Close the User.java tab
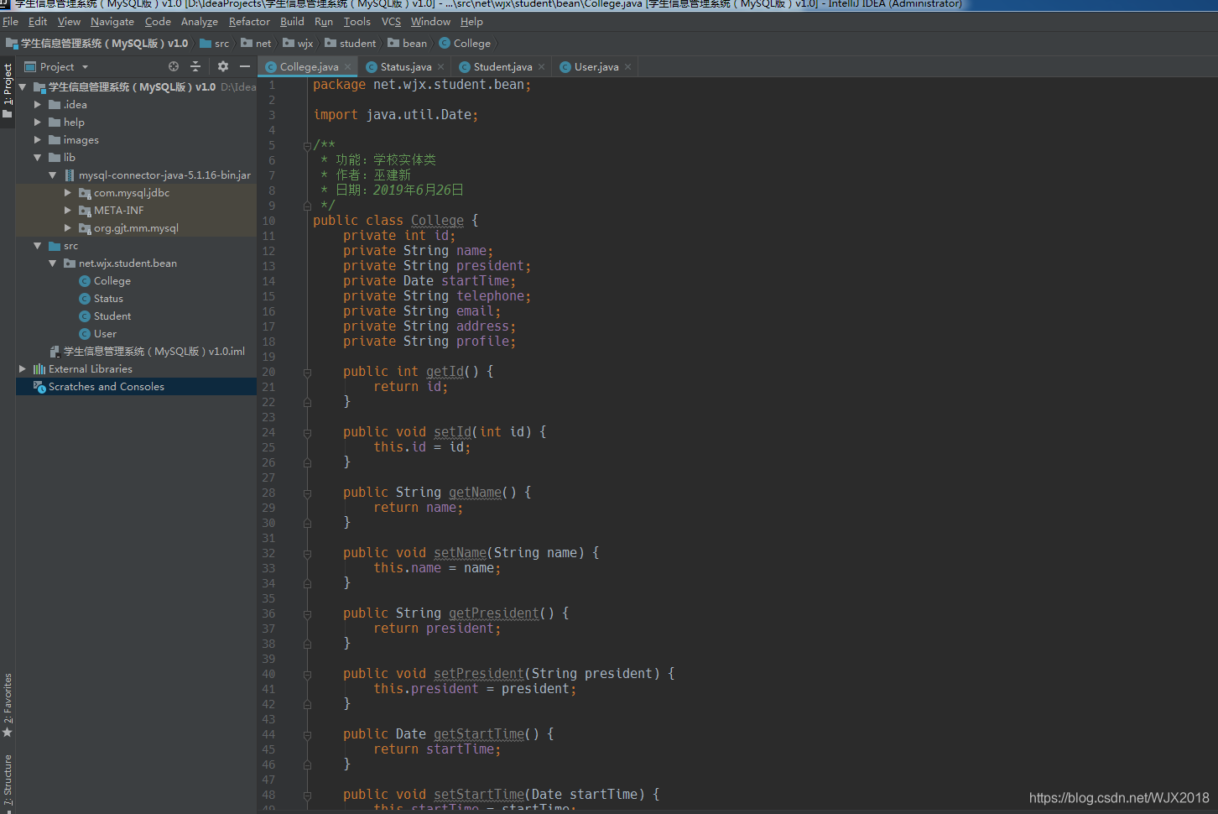Viewport: 1218px width, 814px height. pyautogui.click(x=627, y=67)
